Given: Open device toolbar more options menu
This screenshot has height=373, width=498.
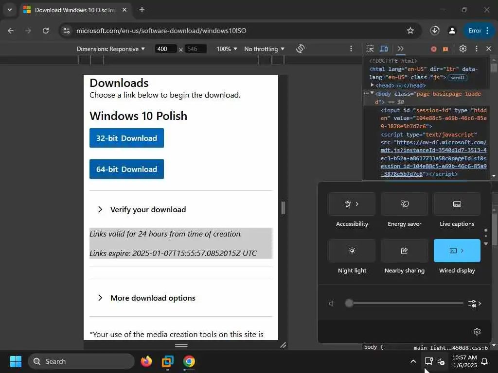Looking at the screenshot, I should pos(351,49).
